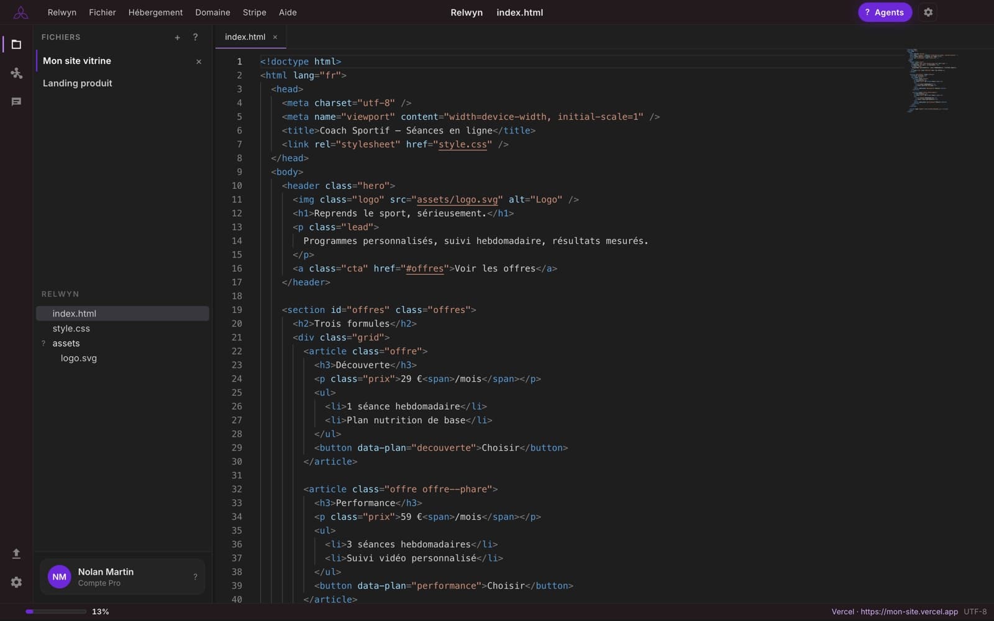The height and width of the screenshot is (621, 994).
Task: Click the Relwyn logo icon
Action: 21,12
